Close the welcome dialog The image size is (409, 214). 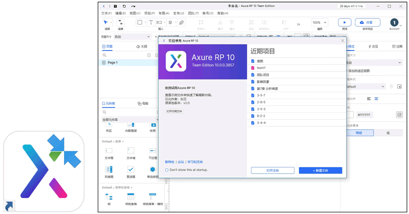pos(343,41)
